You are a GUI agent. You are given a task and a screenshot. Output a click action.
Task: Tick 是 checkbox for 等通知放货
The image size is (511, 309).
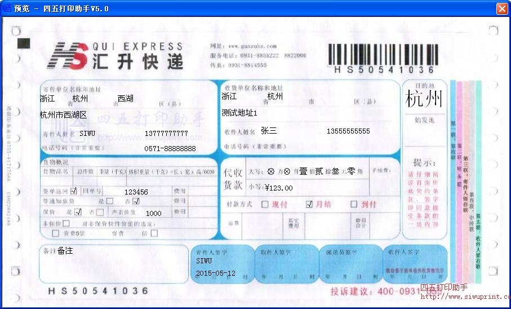110,201
